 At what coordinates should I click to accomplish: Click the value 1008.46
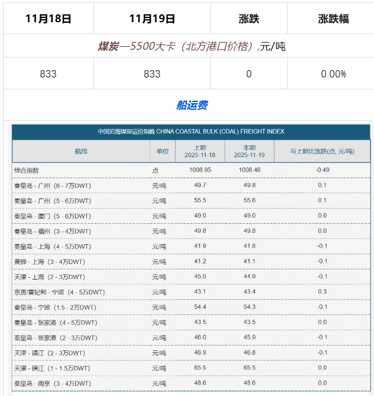point(249,170)
